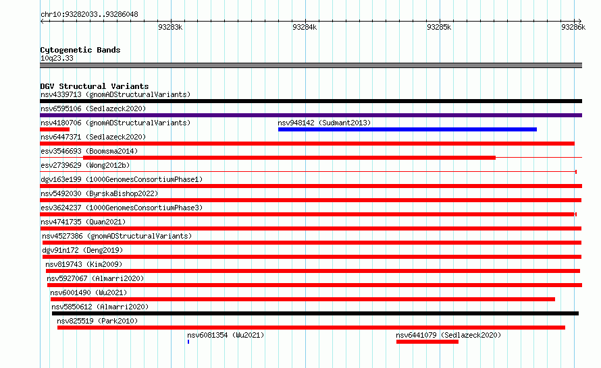Open the nsv5927067 Almarri2020 label
Image resolution: width=601 pixels, height=368 pixels.
point(95,278)
